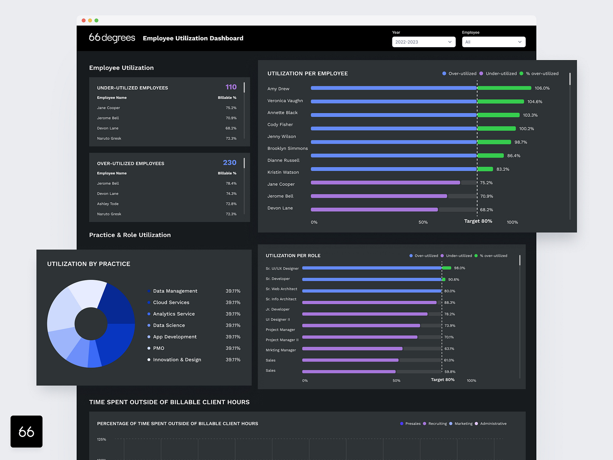Select the Practice & Role Utilization header
Image resolution: width=613 pixels, height=460 pixels.
130,235
